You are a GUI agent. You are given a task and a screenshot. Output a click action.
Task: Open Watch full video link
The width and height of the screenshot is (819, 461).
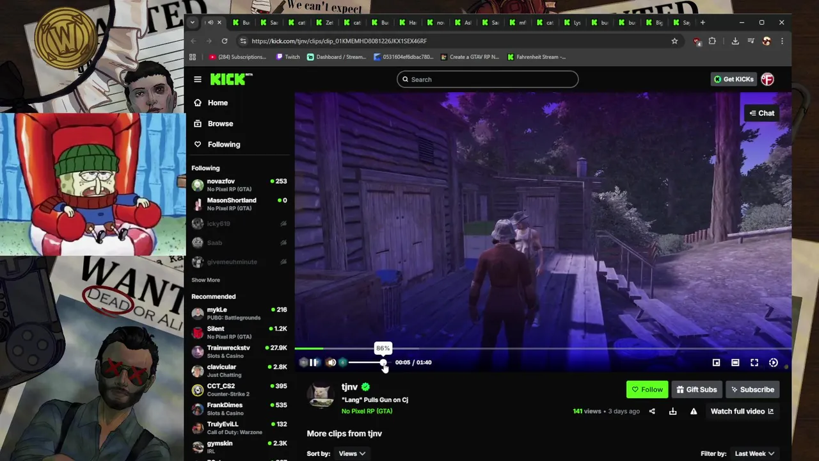742,411
